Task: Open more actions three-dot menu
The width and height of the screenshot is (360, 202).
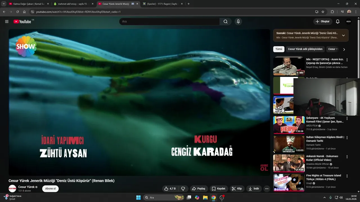Action: [267, 189]
